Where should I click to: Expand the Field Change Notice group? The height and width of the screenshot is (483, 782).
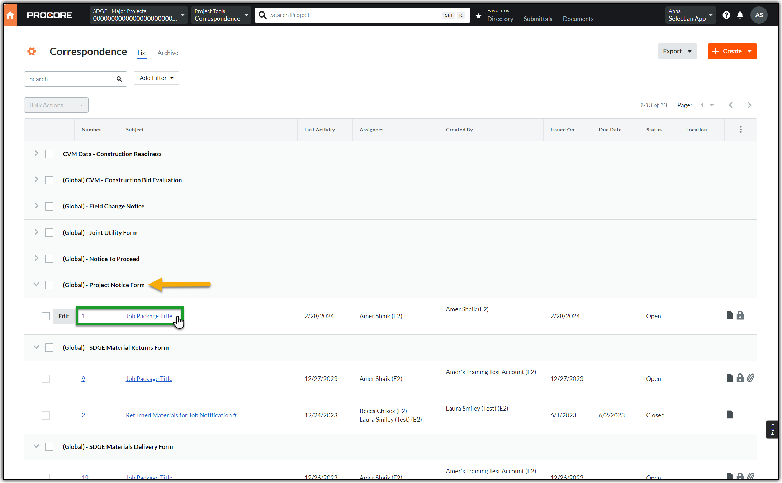click(x=36, y=206)
